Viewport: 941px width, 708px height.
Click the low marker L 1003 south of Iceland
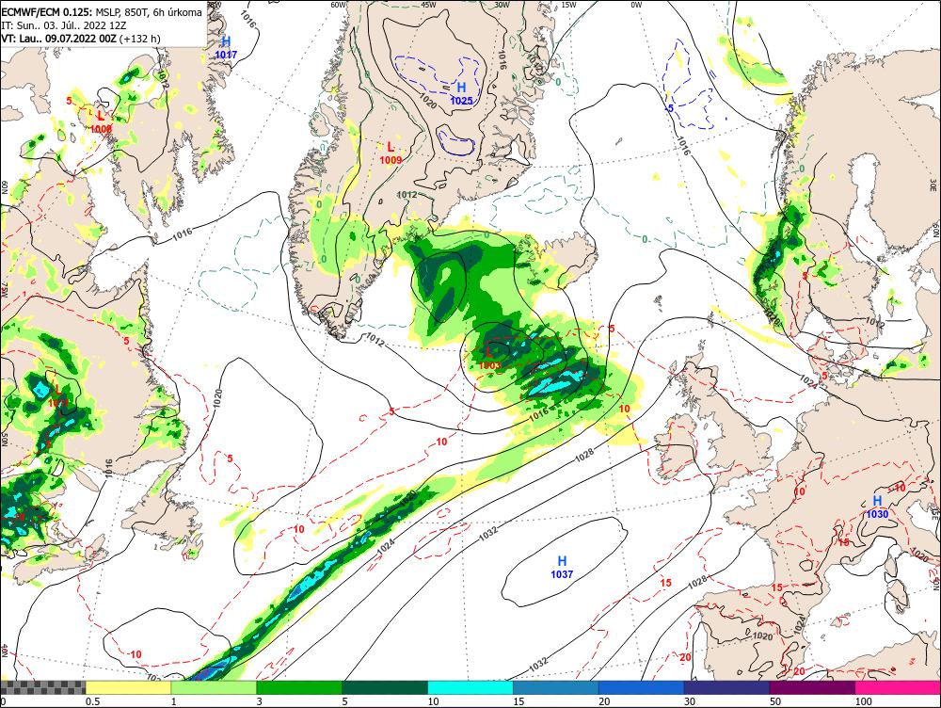tap(489, 358)
